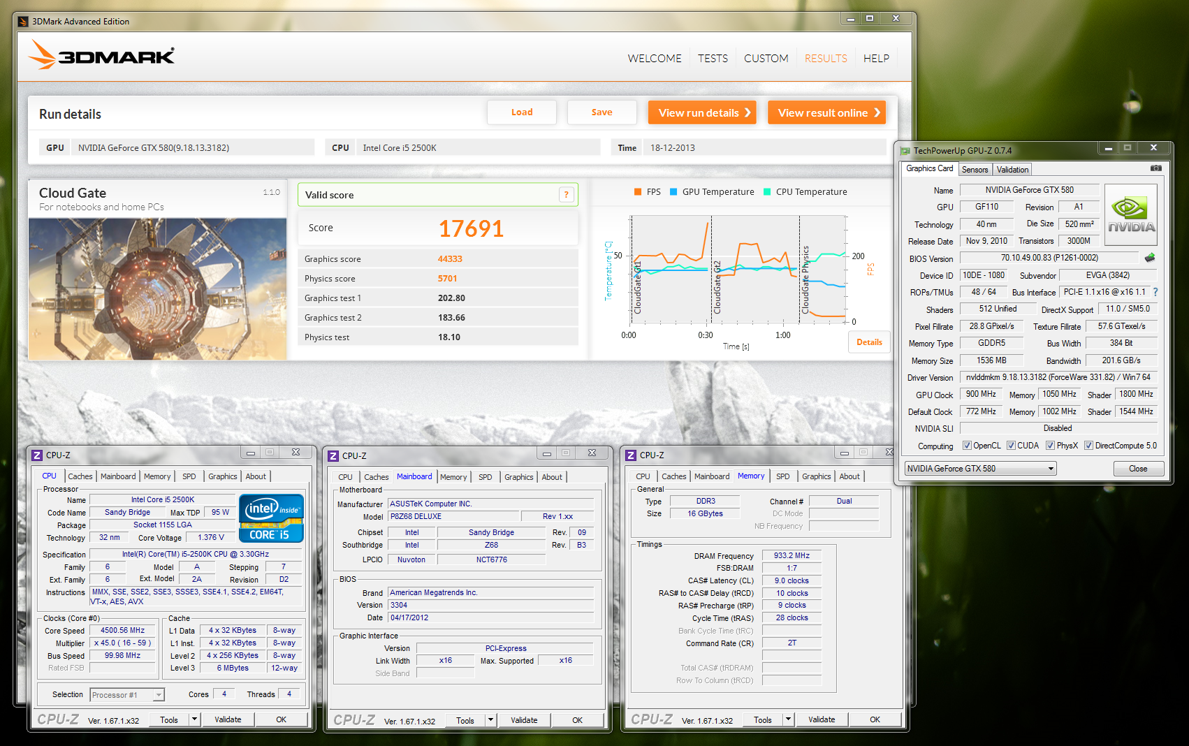Click OK in the Memory CPU-Z window
This screenshot has height=746, width=1189.
pyautogui.click(x=875, y=719)
